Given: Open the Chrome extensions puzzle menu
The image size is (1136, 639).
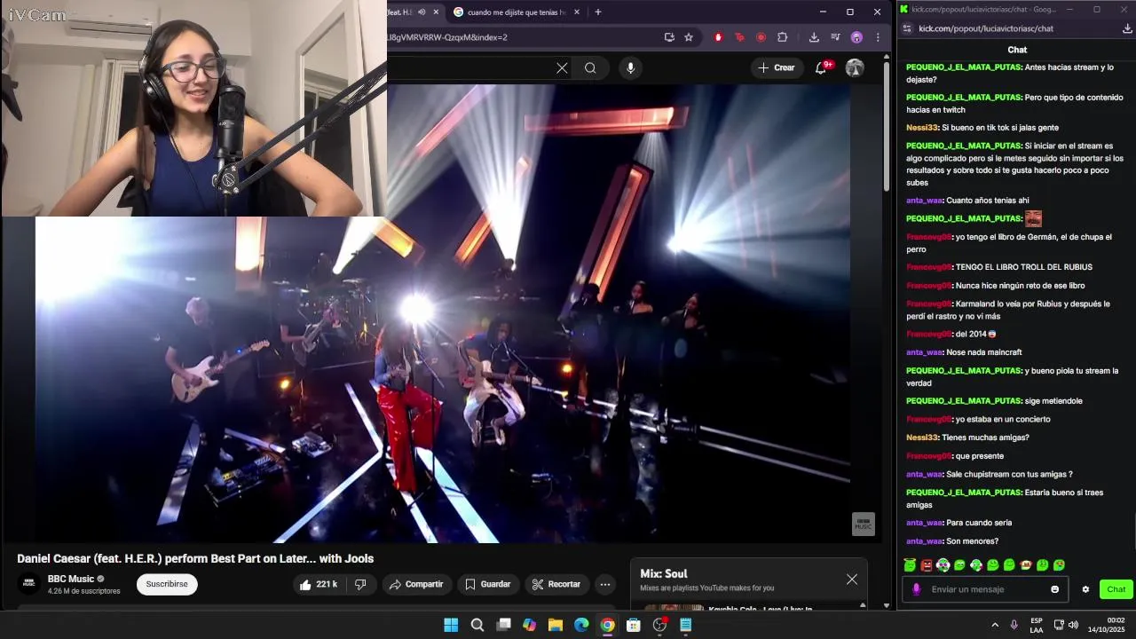Looking at the screenshot, I should coord(782,37).
